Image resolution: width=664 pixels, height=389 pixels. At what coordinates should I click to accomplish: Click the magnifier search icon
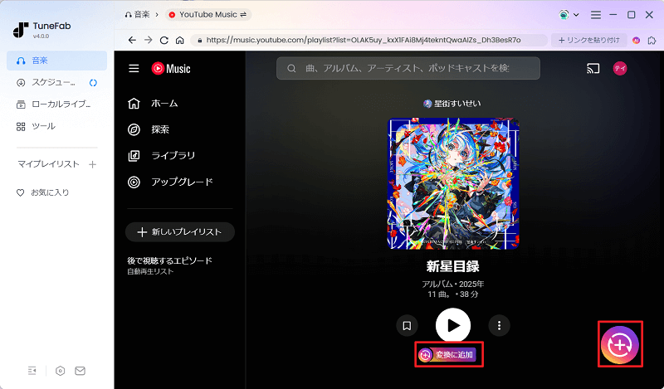(291, 68)
